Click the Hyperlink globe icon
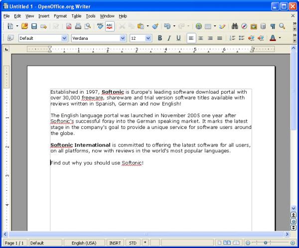This screenshot has height=248, width=299. tap(199, 26)
